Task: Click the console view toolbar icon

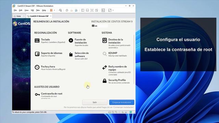Action: coord(103,10)
